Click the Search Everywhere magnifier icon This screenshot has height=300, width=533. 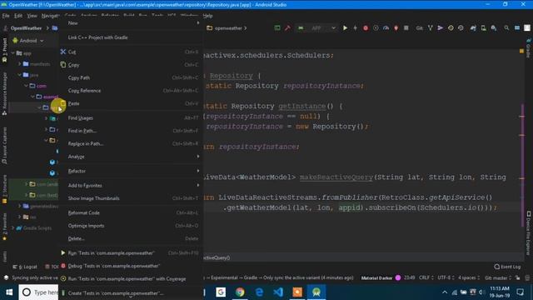506,27
